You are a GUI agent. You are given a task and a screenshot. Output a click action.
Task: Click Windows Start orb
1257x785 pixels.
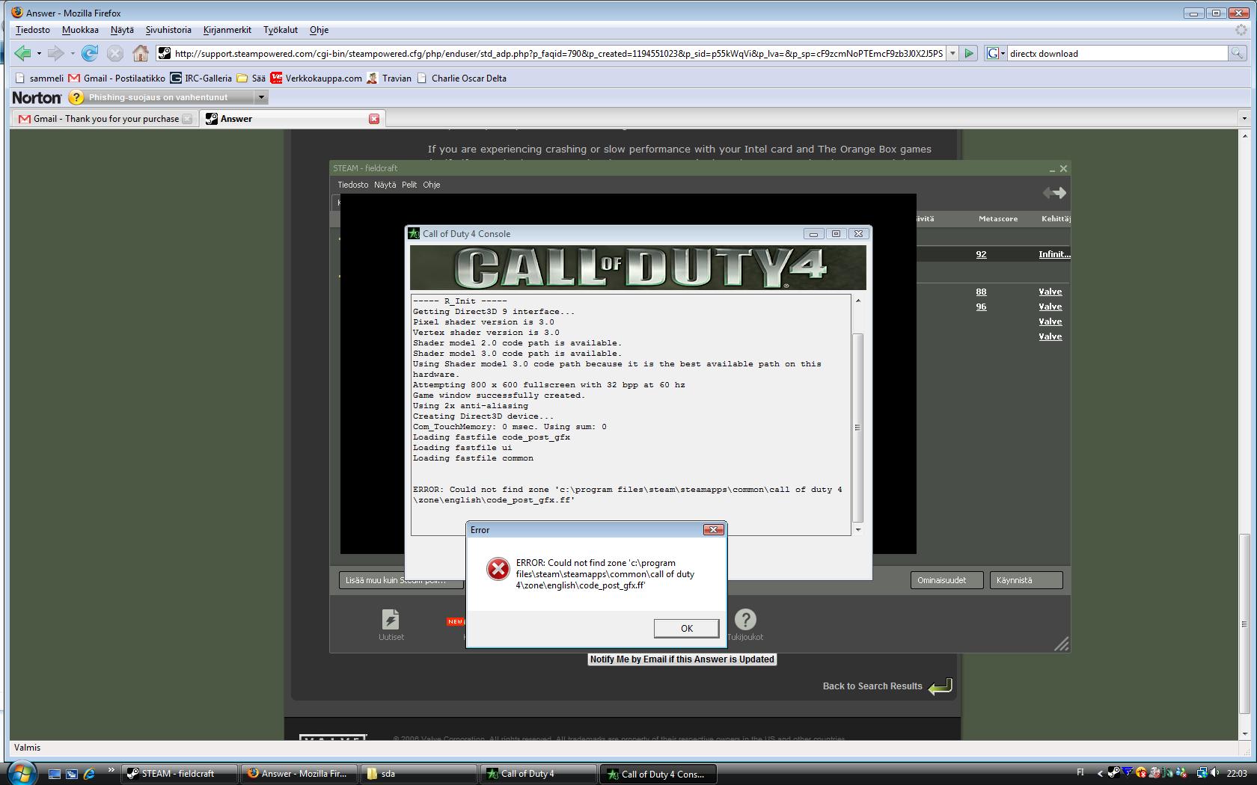[x=20, y=772]
